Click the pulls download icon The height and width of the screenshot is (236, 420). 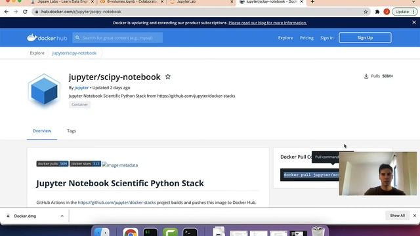pyautogui.click(x=366, y=76)
